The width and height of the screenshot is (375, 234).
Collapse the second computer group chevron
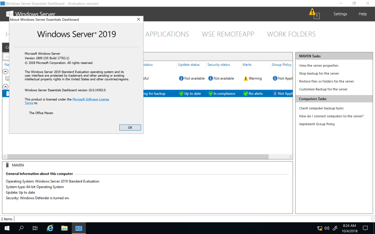(x=5, y=87)
